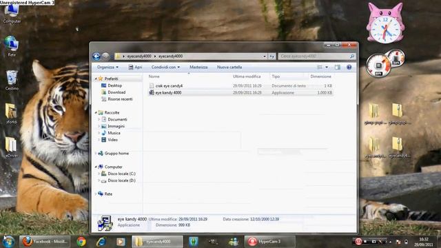The height and width of the screenshot is (248, 441).
Task: Open the Rete desktop icon
Action: [12, 46]
